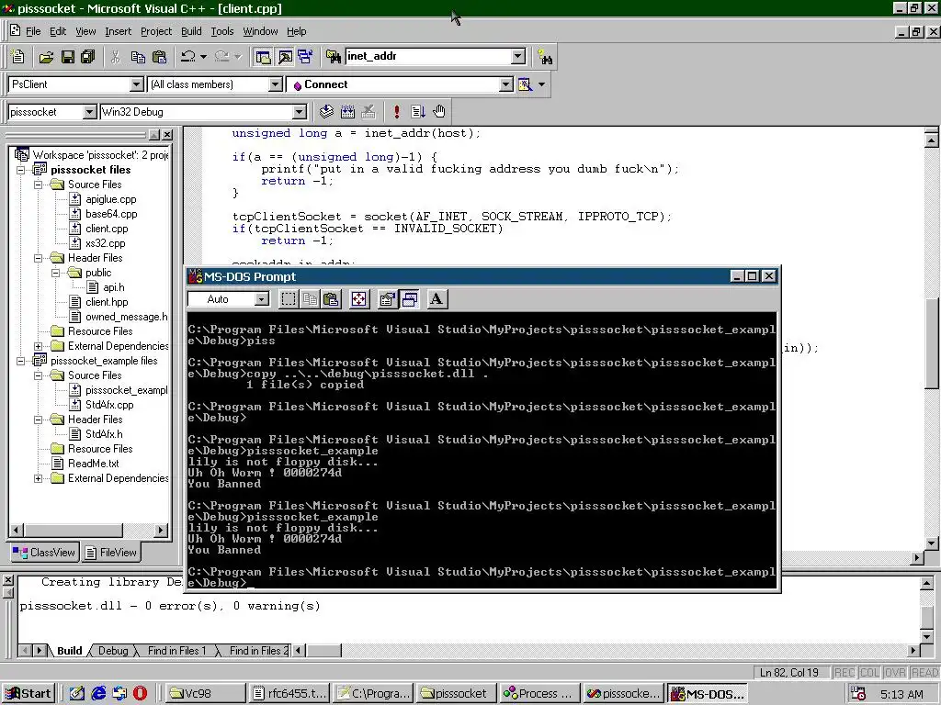Select base64.cpp in Source Files
Image resolution: width=941 pixels, height=705 pixels.
tap(111, 214)
